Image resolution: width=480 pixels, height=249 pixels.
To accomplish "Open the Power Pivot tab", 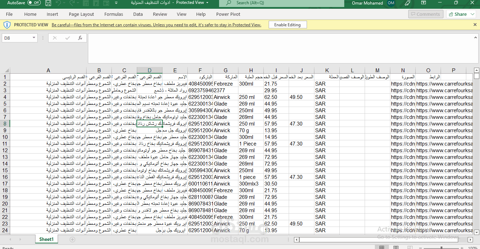I will [228, 14].
